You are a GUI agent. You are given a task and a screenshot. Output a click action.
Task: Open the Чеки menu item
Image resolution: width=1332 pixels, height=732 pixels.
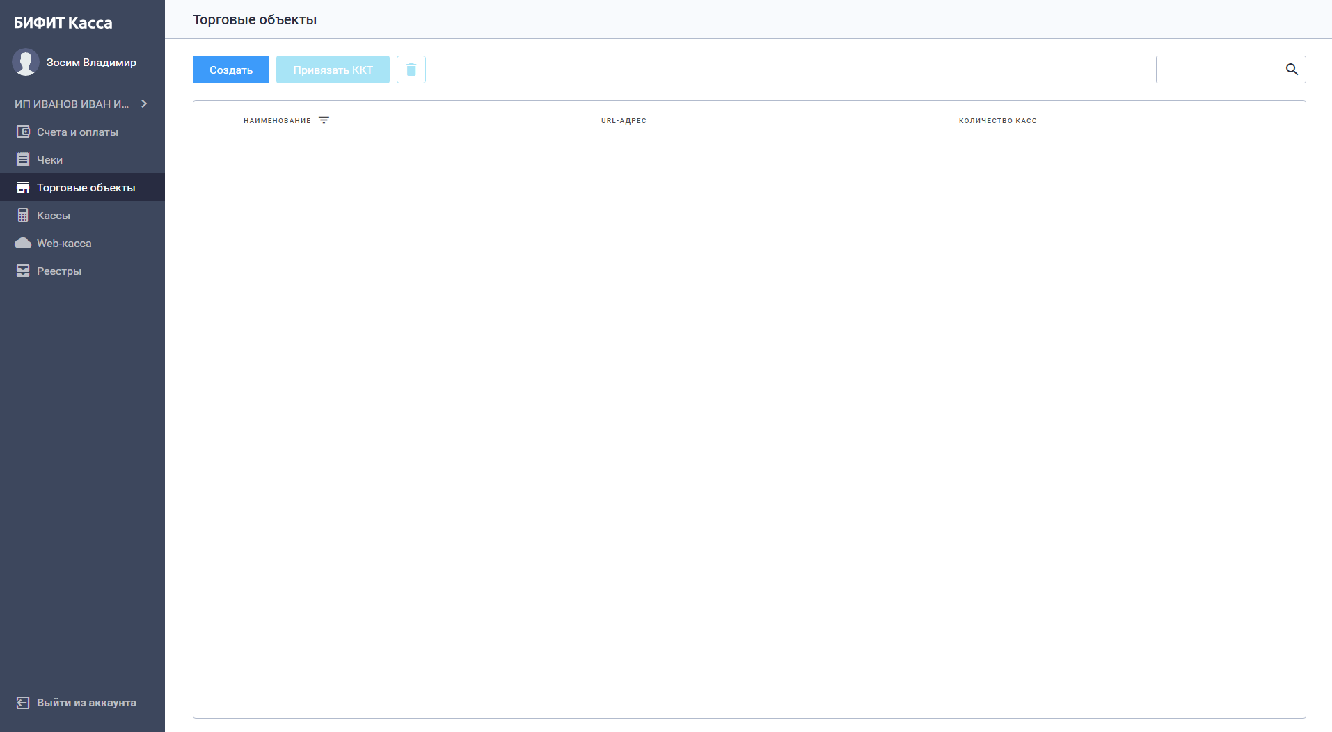[82, 159]
